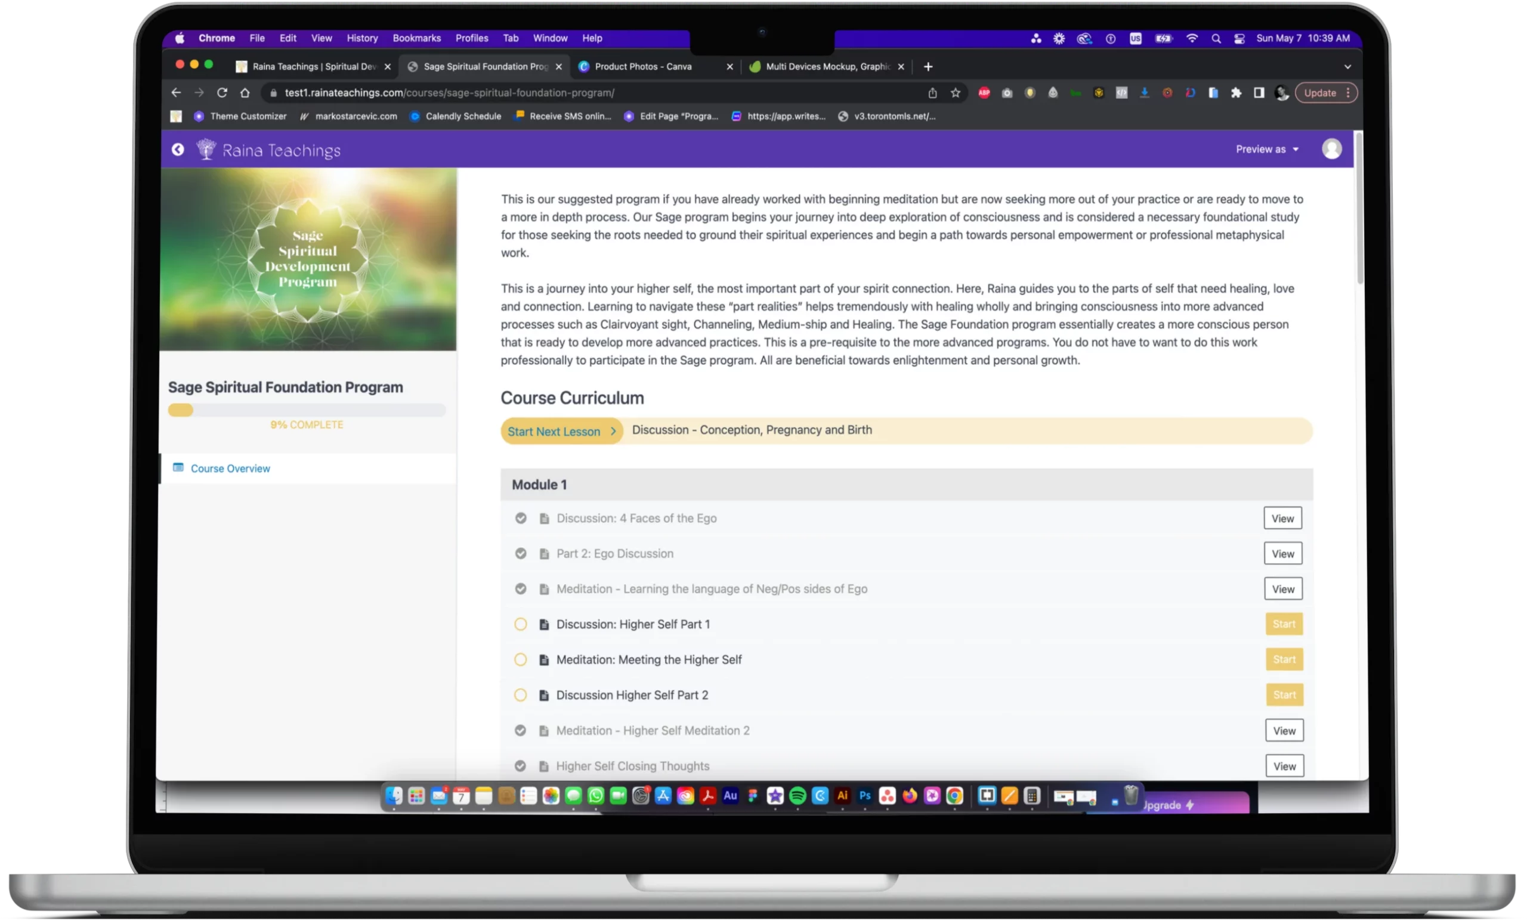The height and width of the screenshot is (921, 1527).
Task: Toggle checkmark for Discussion: 4 Faces of the Ego
Action: 521,519
